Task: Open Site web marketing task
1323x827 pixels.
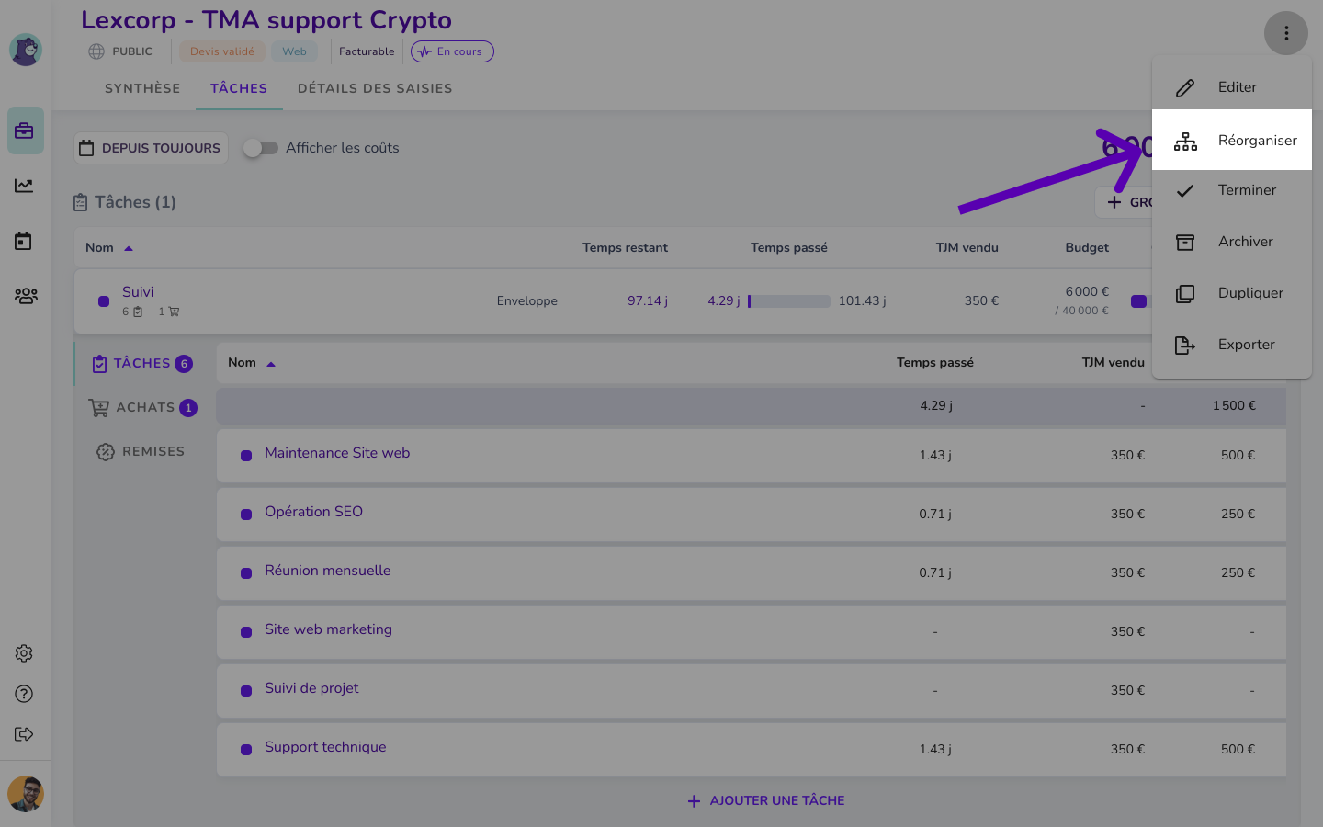Action: (328, 629)
